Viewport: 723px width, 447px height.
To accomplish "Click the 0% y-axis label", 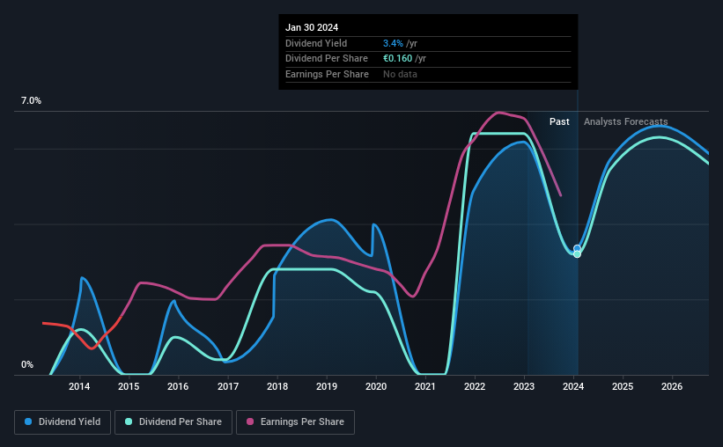I will [27, 364].
